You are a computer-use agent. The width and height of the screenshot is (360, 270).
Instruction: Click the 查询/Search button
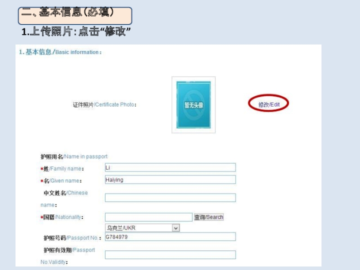pyautogui.click(x=209, y=217)
